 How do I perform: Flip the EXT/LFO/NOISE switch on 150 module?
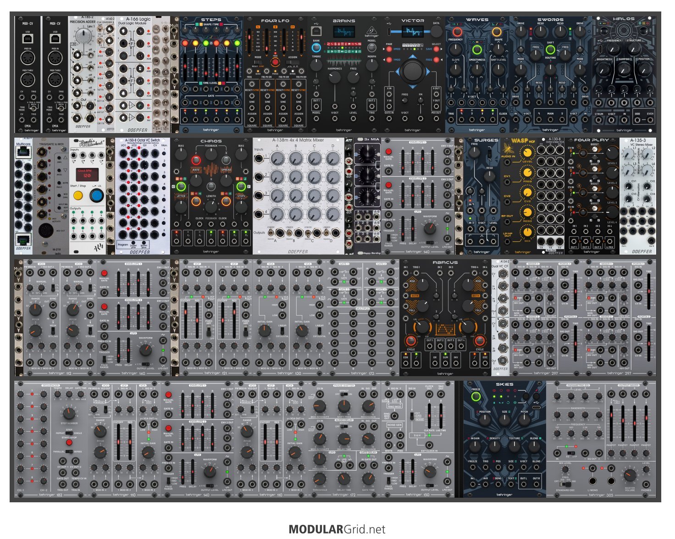(x=411, y=416)
